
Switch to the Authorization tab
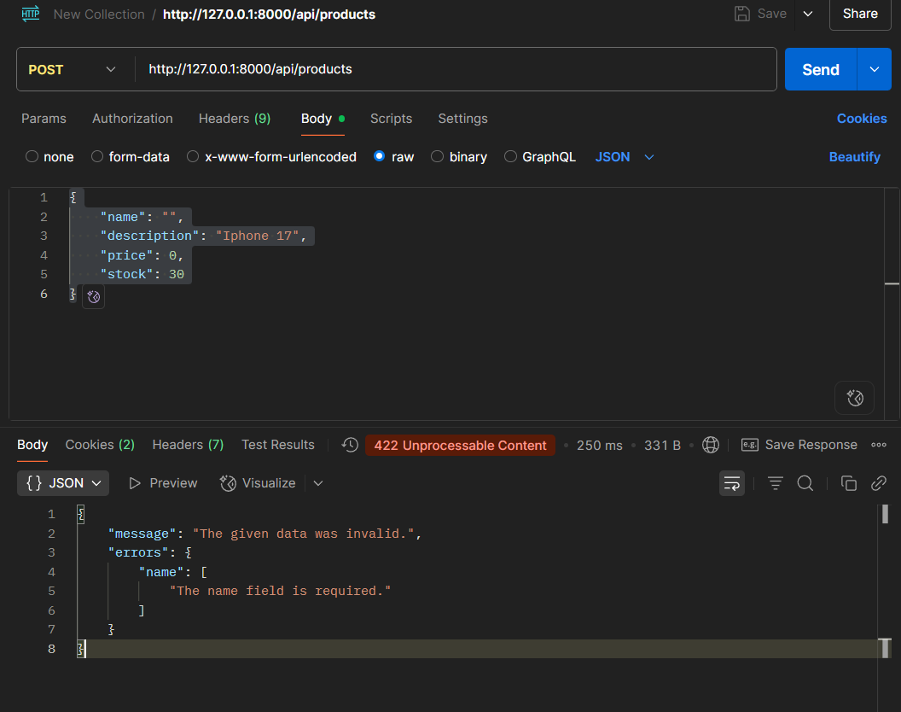click(x=132, y=119)
